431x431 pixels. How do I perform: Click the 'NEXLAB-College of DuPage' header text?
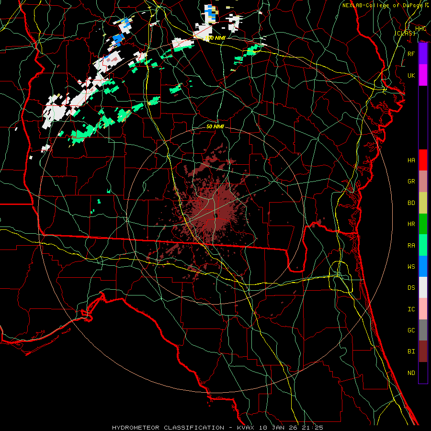(383, 5)
